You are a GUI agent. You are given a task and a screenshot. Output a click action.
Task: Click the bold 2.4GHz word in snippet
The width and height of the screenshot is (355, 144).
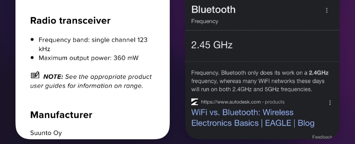pos(318,73)
